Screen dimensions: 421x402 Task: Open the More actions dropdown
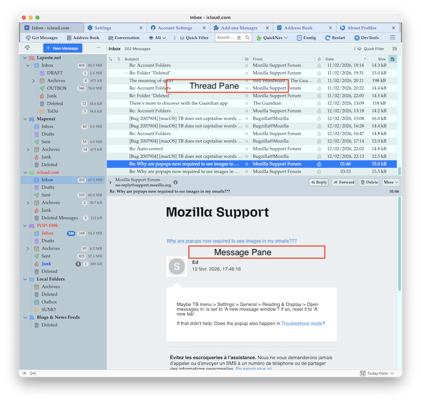pyautogui.click(x=391, y=182)
